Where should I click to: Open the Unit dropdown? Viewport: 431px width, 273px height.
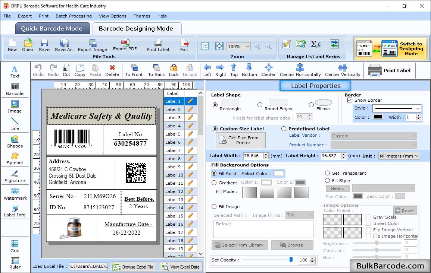coord(417,156)
